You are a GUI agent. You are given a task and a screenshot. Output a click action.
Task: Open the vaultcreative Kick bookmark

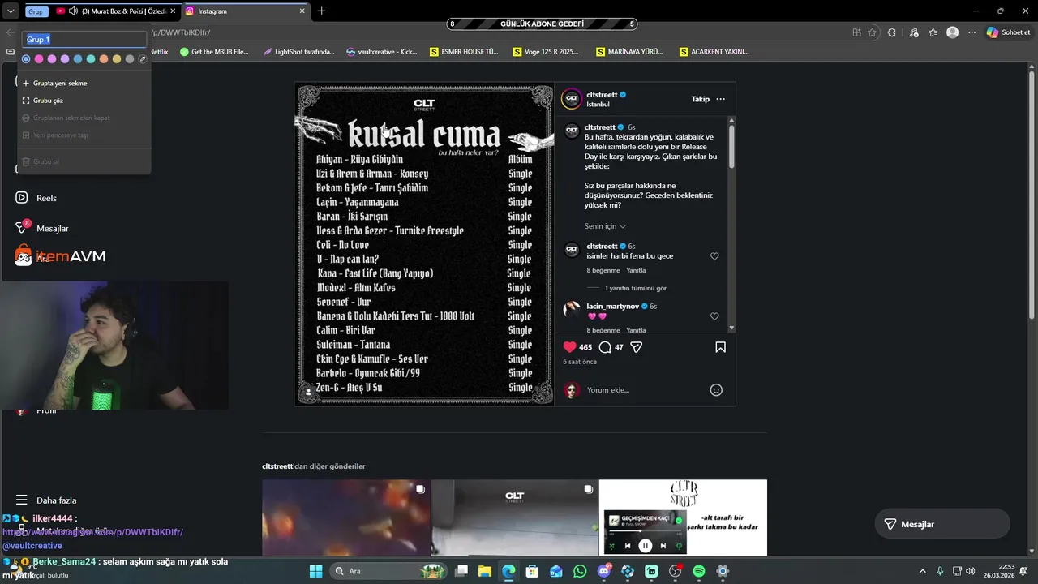point(381,51)
